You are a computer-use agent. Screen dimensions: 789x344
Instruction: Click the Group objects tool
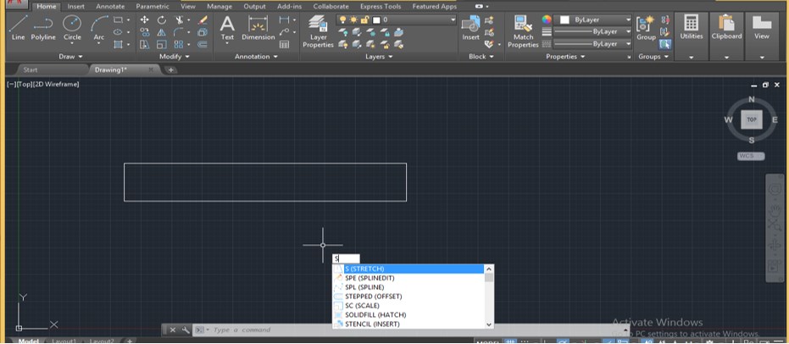[x=646, y=27]
